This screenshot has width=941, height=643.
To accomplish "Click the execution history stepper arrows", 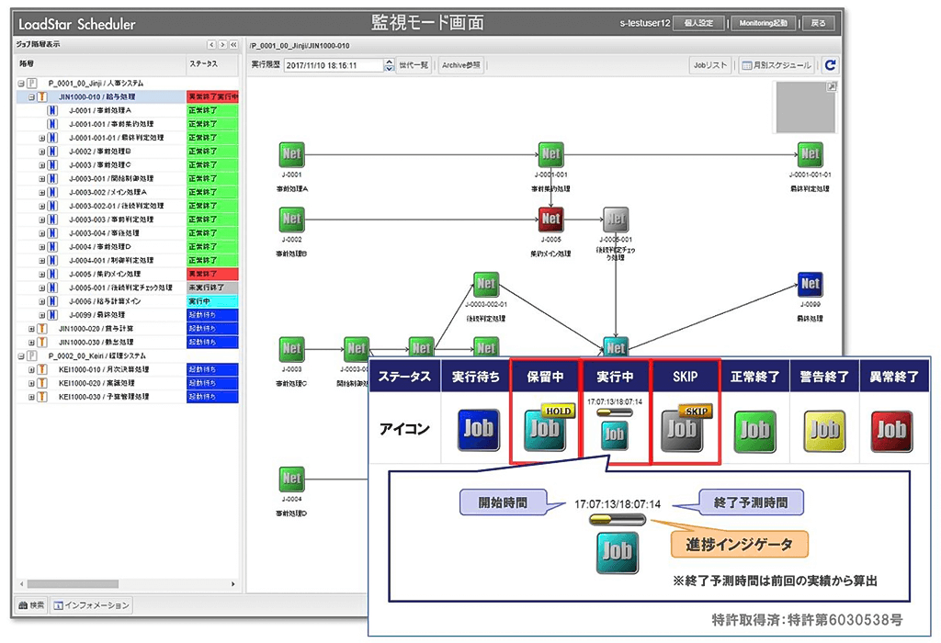I will tap(389, 65).
